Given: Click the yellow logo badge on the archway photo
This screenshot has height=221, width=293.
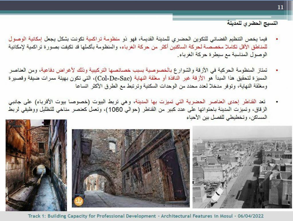Looking at the screenshot, I should point(78,201).
